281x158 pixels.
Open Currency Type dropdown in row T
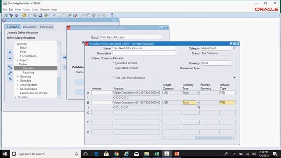(x=198, y=122)
